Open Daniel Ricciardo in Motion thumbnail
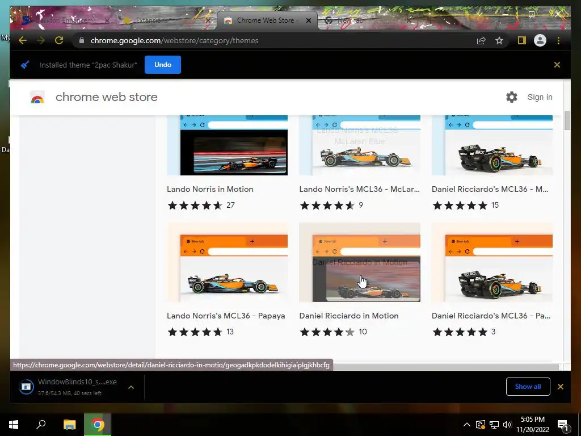 (359, 262)
